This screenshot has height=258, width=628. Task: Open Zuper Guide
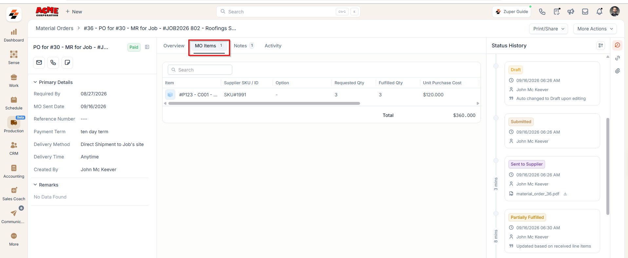(512, 12)
